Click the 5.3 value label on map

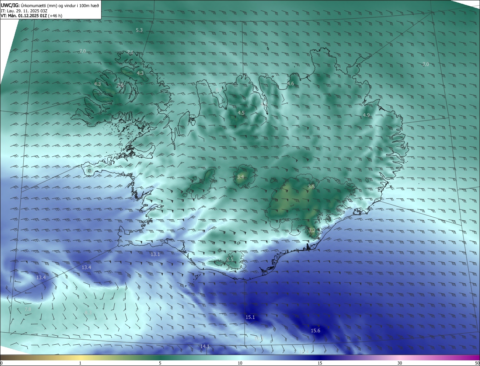click(x=139, y=30)
